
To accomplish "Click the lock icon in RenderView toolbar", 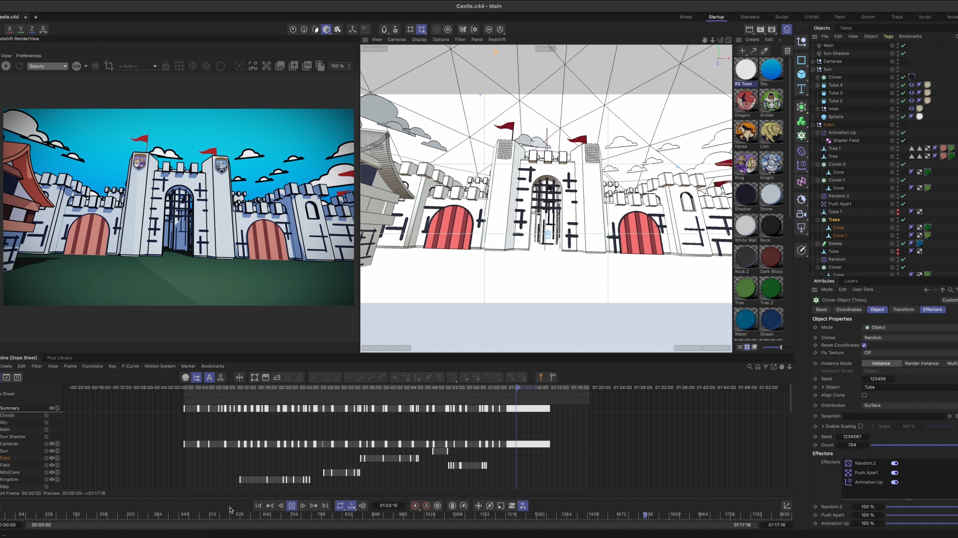I will click(166, 66).
